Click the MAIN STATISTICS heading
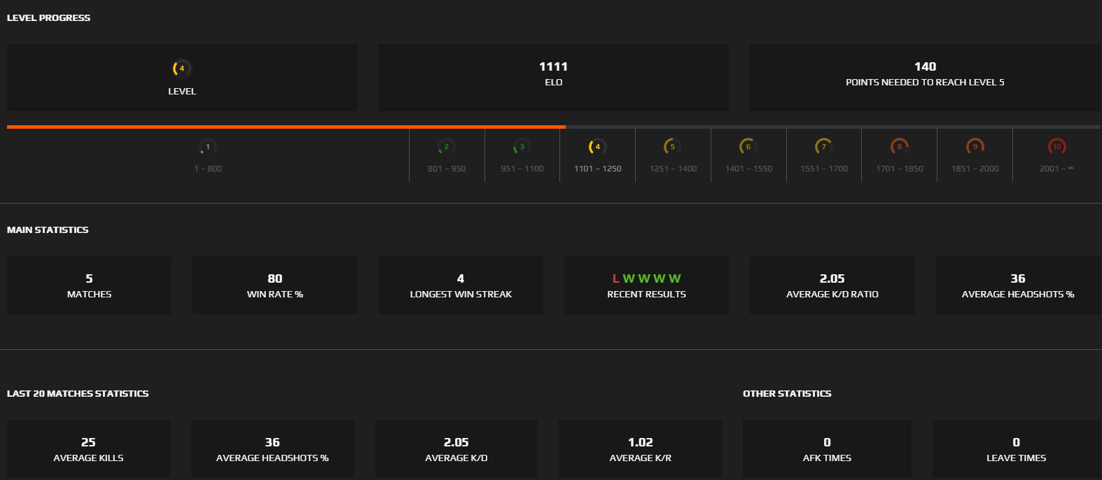 [48, 230]
